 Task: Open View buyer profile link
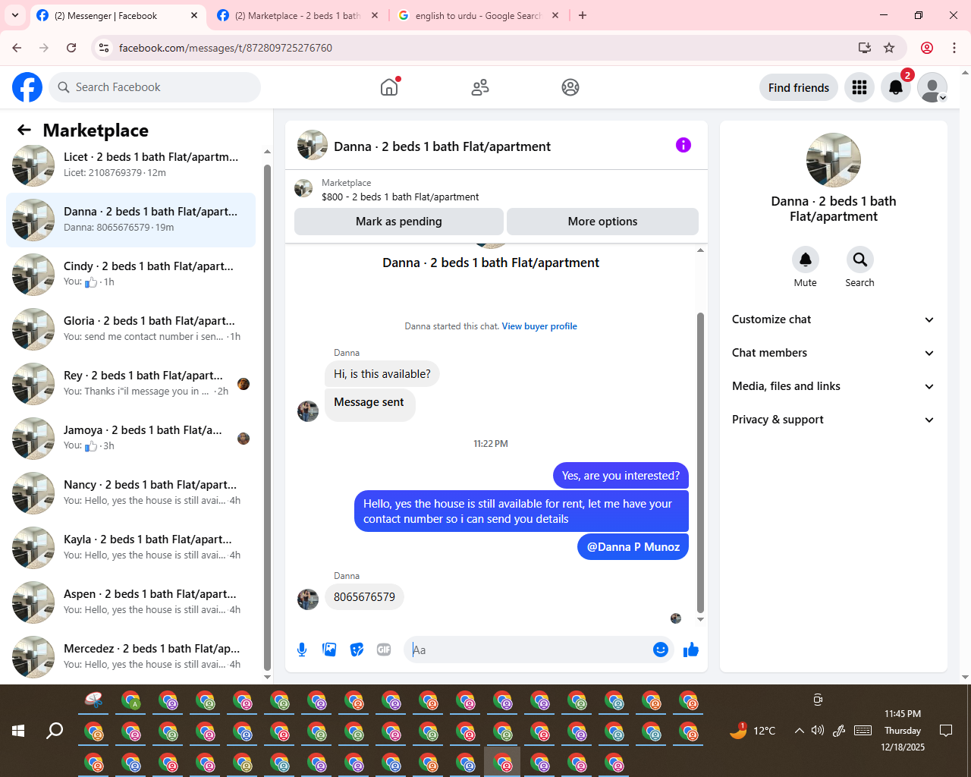tap(539, 326)
